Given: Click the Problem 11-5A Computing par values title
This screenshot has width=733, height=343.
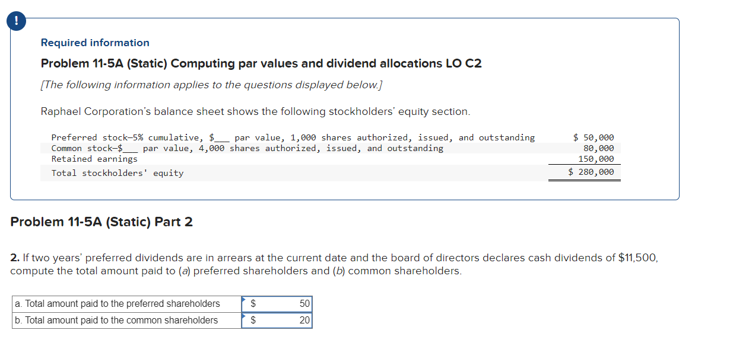Looking at the screenshot, I should pyautogui.click(x=261, y=63).
